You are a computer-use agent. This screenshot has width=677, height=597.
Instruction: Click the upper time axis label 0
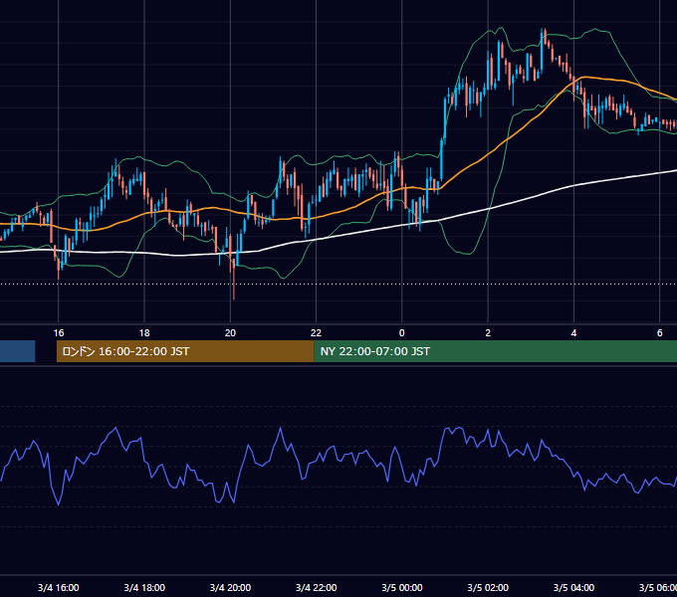point(402,333)
